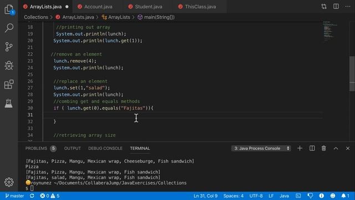Screen dimensions: 355x200
Task: Open the Manage gear menu
Action: (x=9, y=182)
